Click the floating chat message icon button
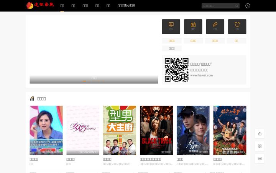 [x=260, y=158]
